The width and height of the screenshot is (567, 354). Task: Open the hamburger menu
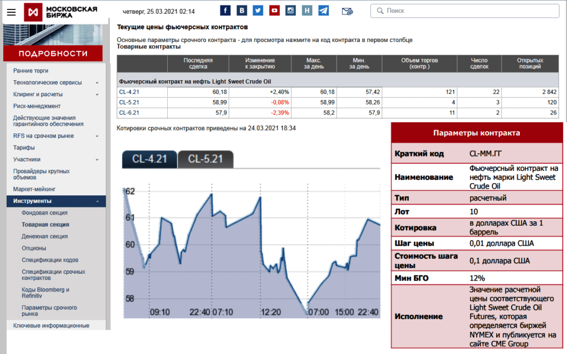pyautogui.click(x=11, y=11)
